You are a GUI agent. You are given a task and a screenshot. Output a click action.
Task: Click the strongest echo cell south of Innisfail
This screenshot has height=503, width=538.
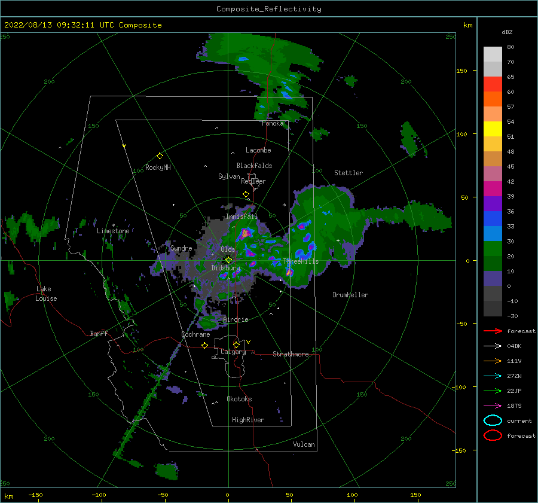[245, 234]
